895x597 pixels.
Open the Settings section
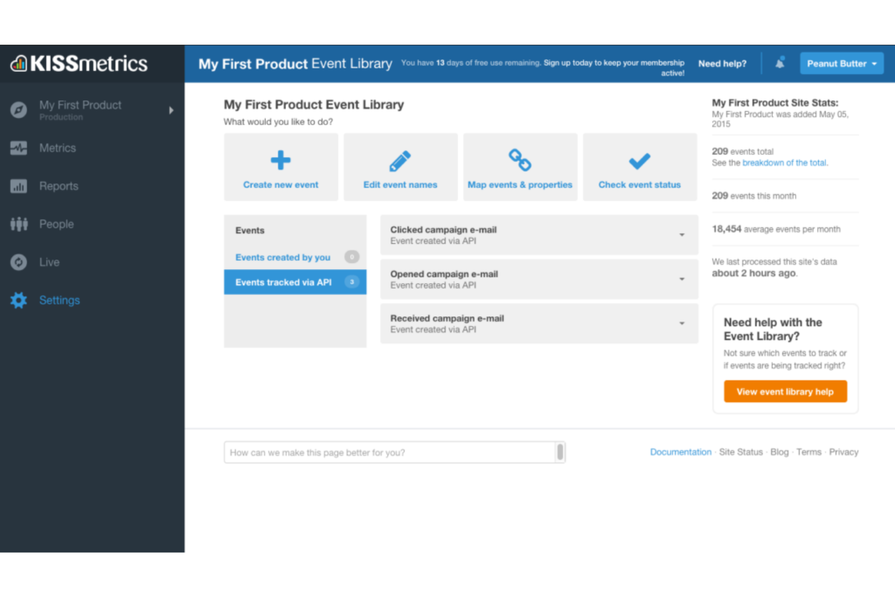pyautogui.click(x=59, y=301)
